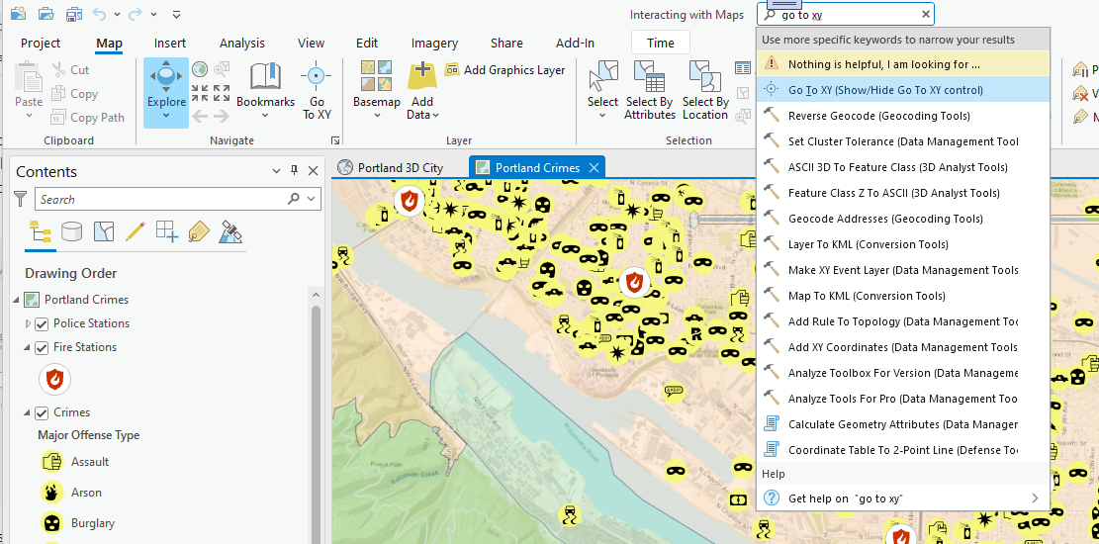
Task: Collapse the Portland Crimes map node
Action: pos(16,300)
